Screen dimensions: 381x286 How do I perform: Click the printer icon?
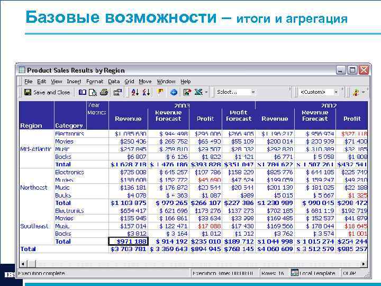pos(104,92)
